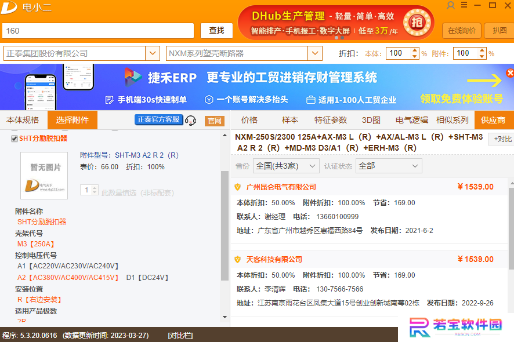The height and width of the screenshot is (342, 514).
Task: Open the hamburger menu icon in title bar
Action: tap(464, 5)
